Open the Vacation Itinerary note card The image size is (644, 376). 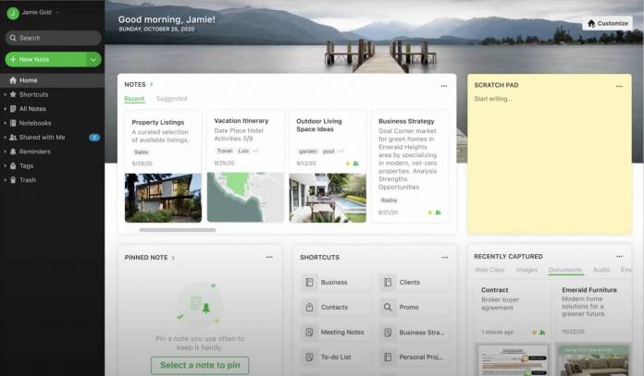[245, 166]
